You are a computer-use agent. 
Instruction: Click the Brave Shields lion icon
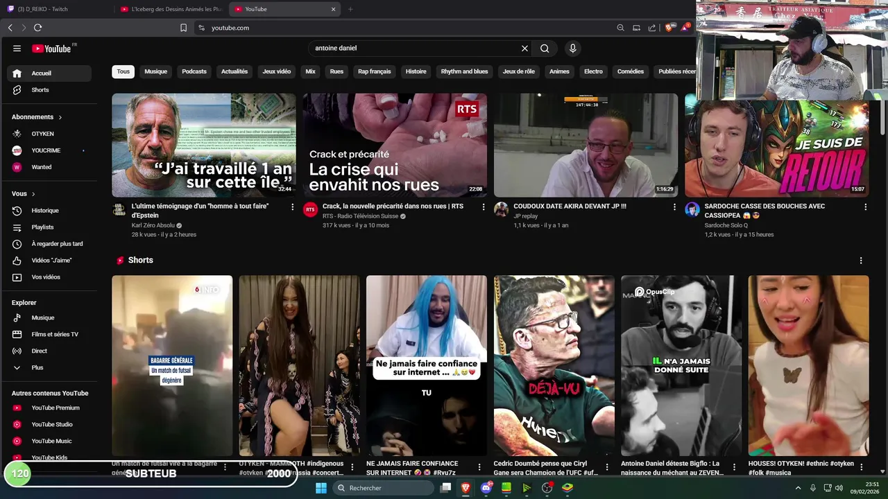point(669,28)
